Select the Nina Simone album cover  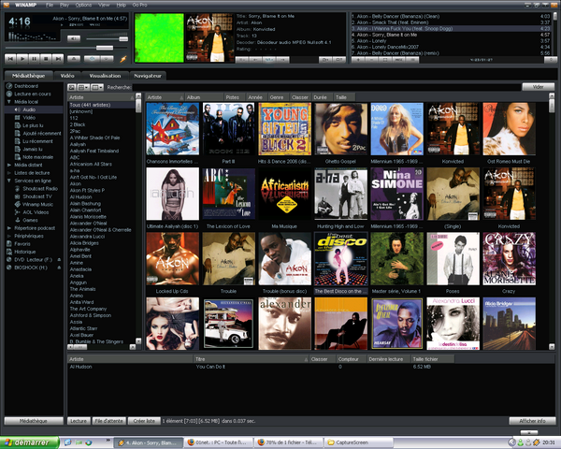click(x=396, y=194)
